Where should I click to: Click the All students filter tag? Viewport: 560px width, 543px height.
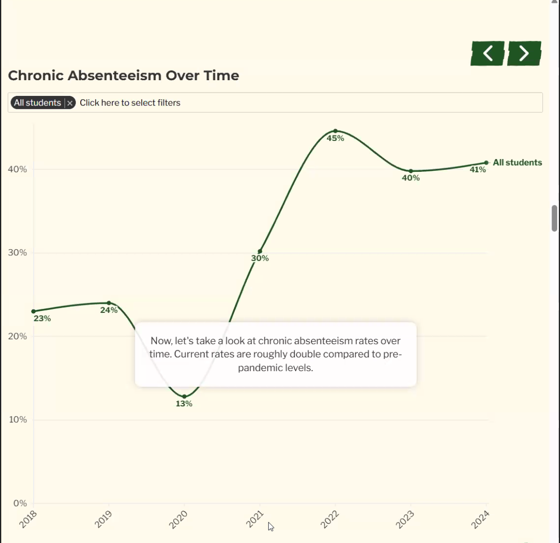(37, 103)
